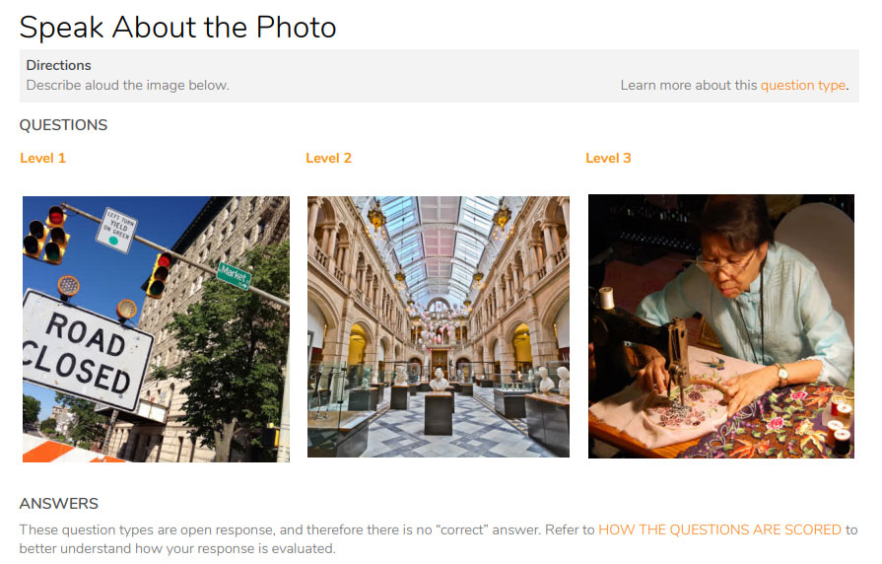
Task: Open the HOW THE QUESTIONS ARE SCORED link
Action: click(719, 529)
